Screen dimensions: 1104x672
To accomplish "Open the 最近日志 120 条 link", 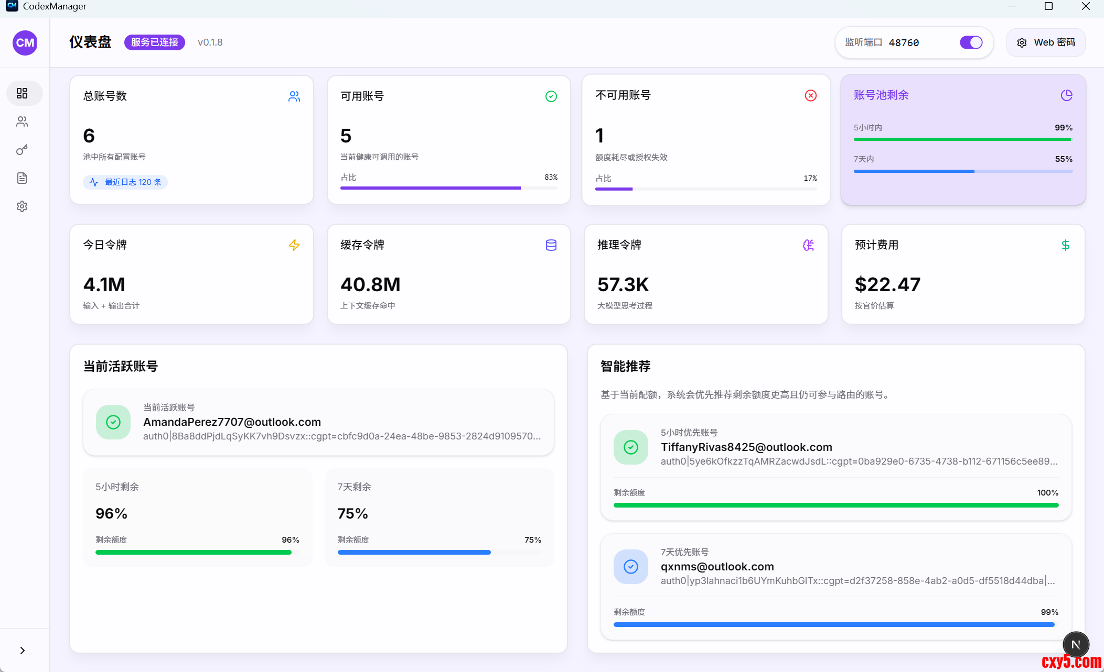I will (x=126, y=182).
